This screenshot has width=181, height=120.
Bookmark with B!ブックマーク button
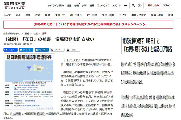tap(42, 50)
